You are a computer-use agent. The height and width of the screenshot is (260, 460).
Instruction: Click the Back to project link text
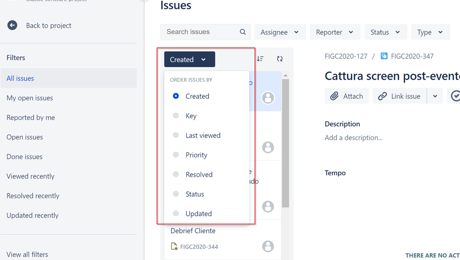coord(49,25)
